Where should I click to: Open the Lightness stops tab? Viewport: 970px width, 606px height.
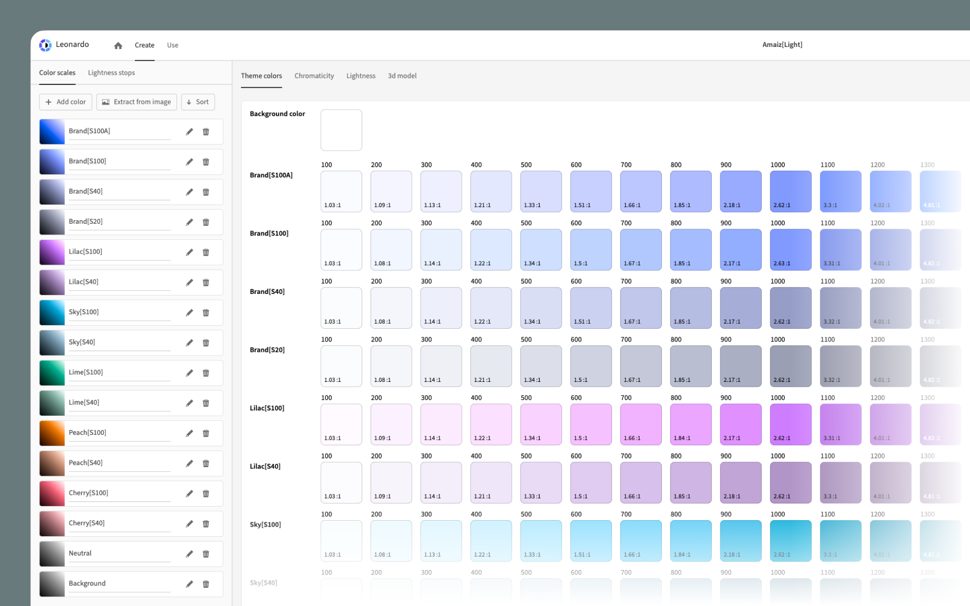click(111, 73)
